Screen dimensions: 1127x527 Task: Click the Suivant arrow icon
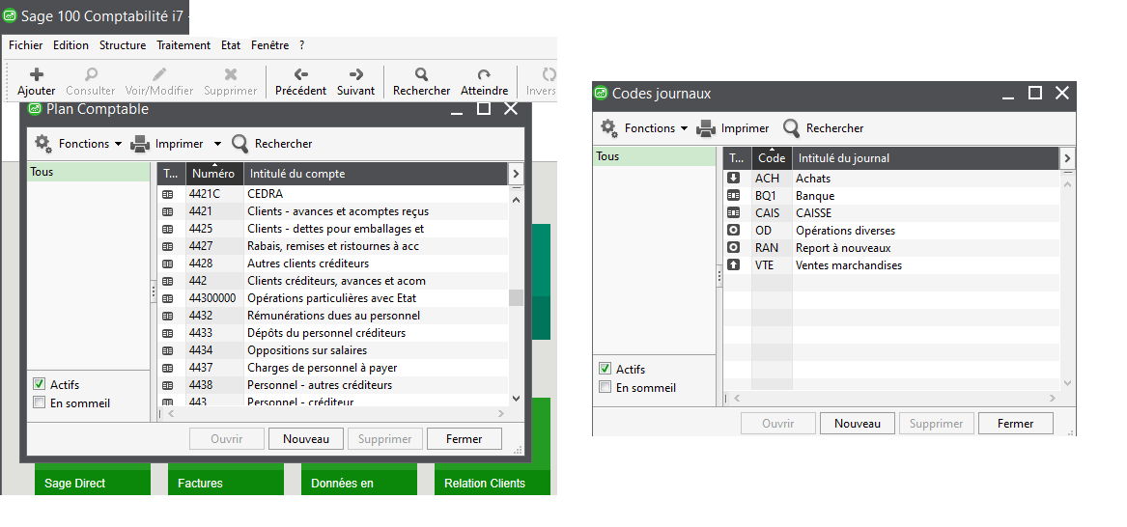click(x=355, y=74)
